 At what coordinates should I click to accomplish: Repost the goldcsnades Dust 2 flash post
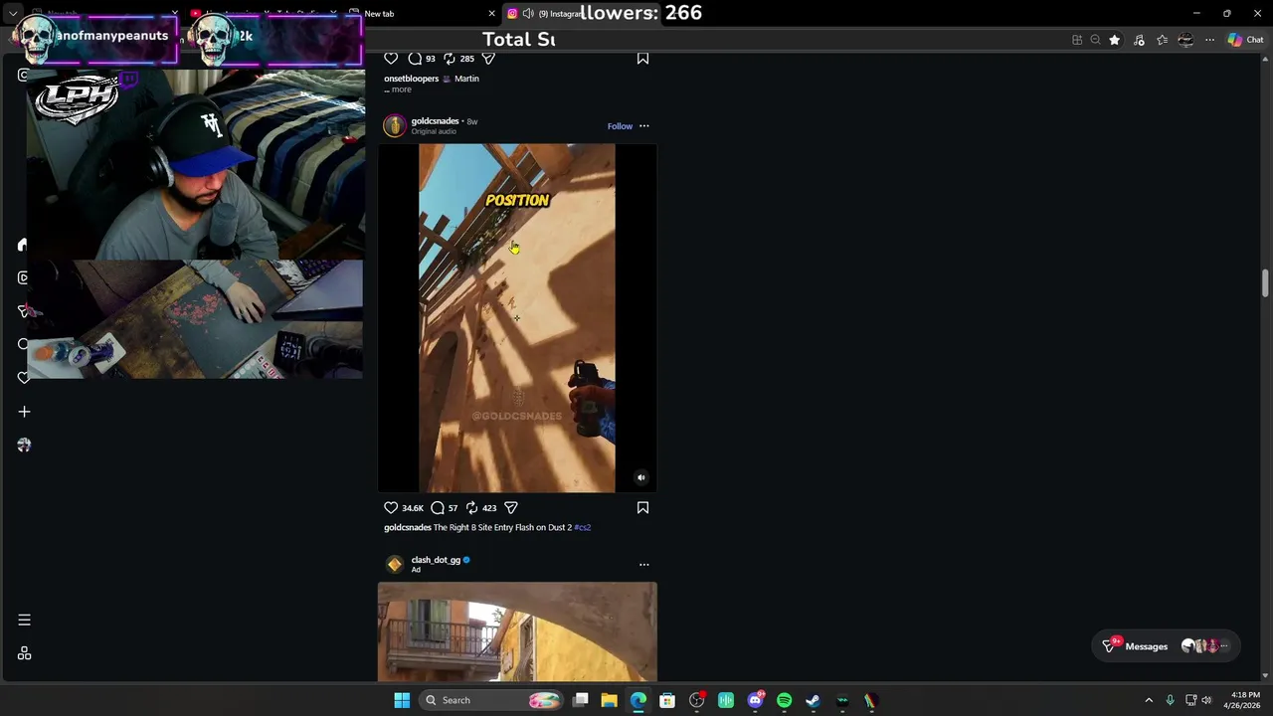click(472, 508)
